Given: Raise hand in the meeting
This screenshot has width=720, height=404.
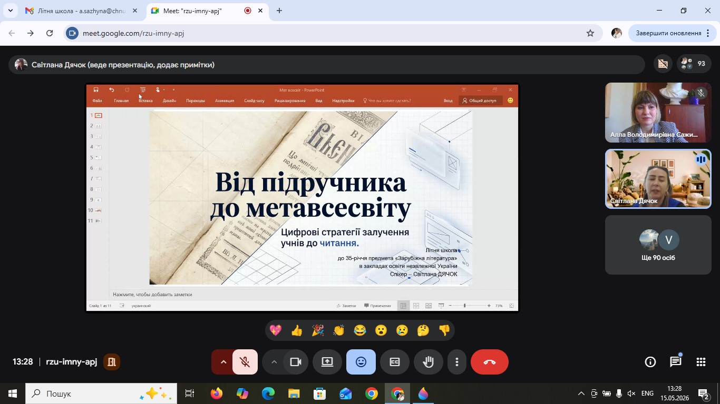Looking at the screenshot, I should point(428,362).
